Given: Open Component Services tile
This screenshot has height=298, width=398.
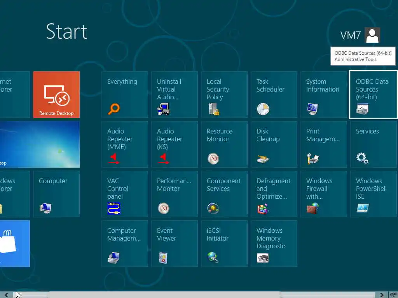Looking at the screenshot, I should pyautogui.click(x=224, y=194).
